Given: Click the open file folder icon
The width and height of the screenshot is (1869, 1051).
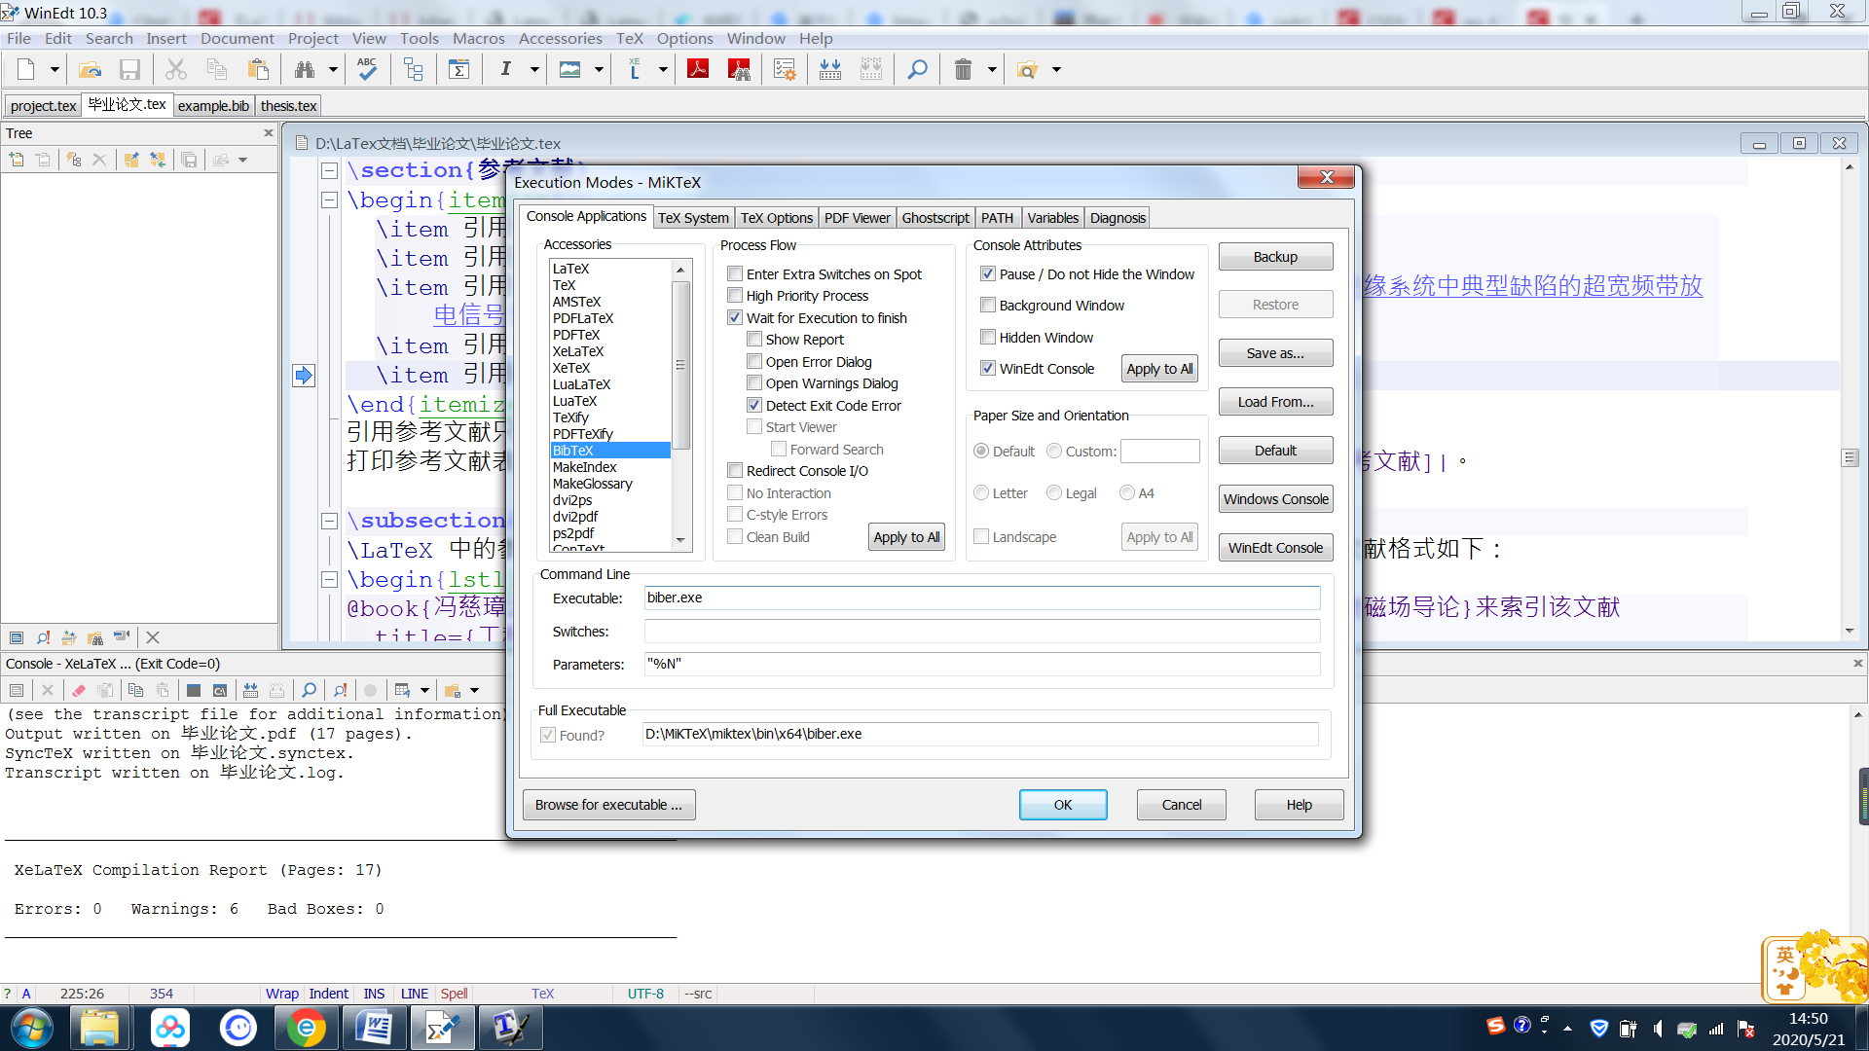Looking at the screenshot, I should 90,69.
